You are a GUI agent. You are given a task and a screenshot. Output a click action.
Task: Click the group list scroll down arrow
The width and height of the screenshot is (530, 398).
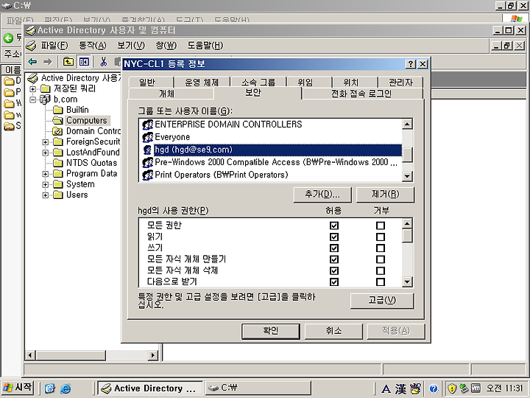(407, 176)
